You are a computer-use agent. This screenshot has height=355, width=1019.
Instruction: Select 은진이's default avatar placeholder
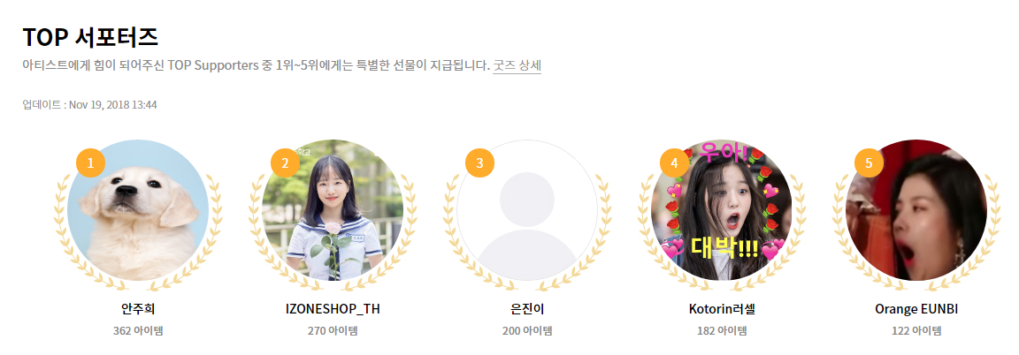[527, 210]
